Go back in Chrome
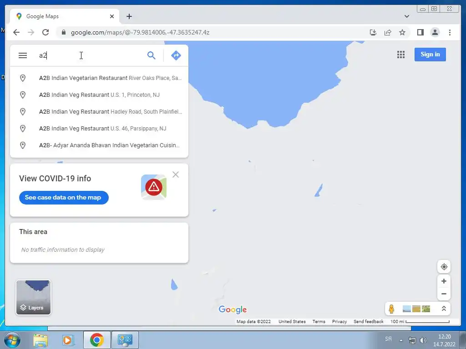Viewport: 466px width, 349px height. [x=16, y=32]
